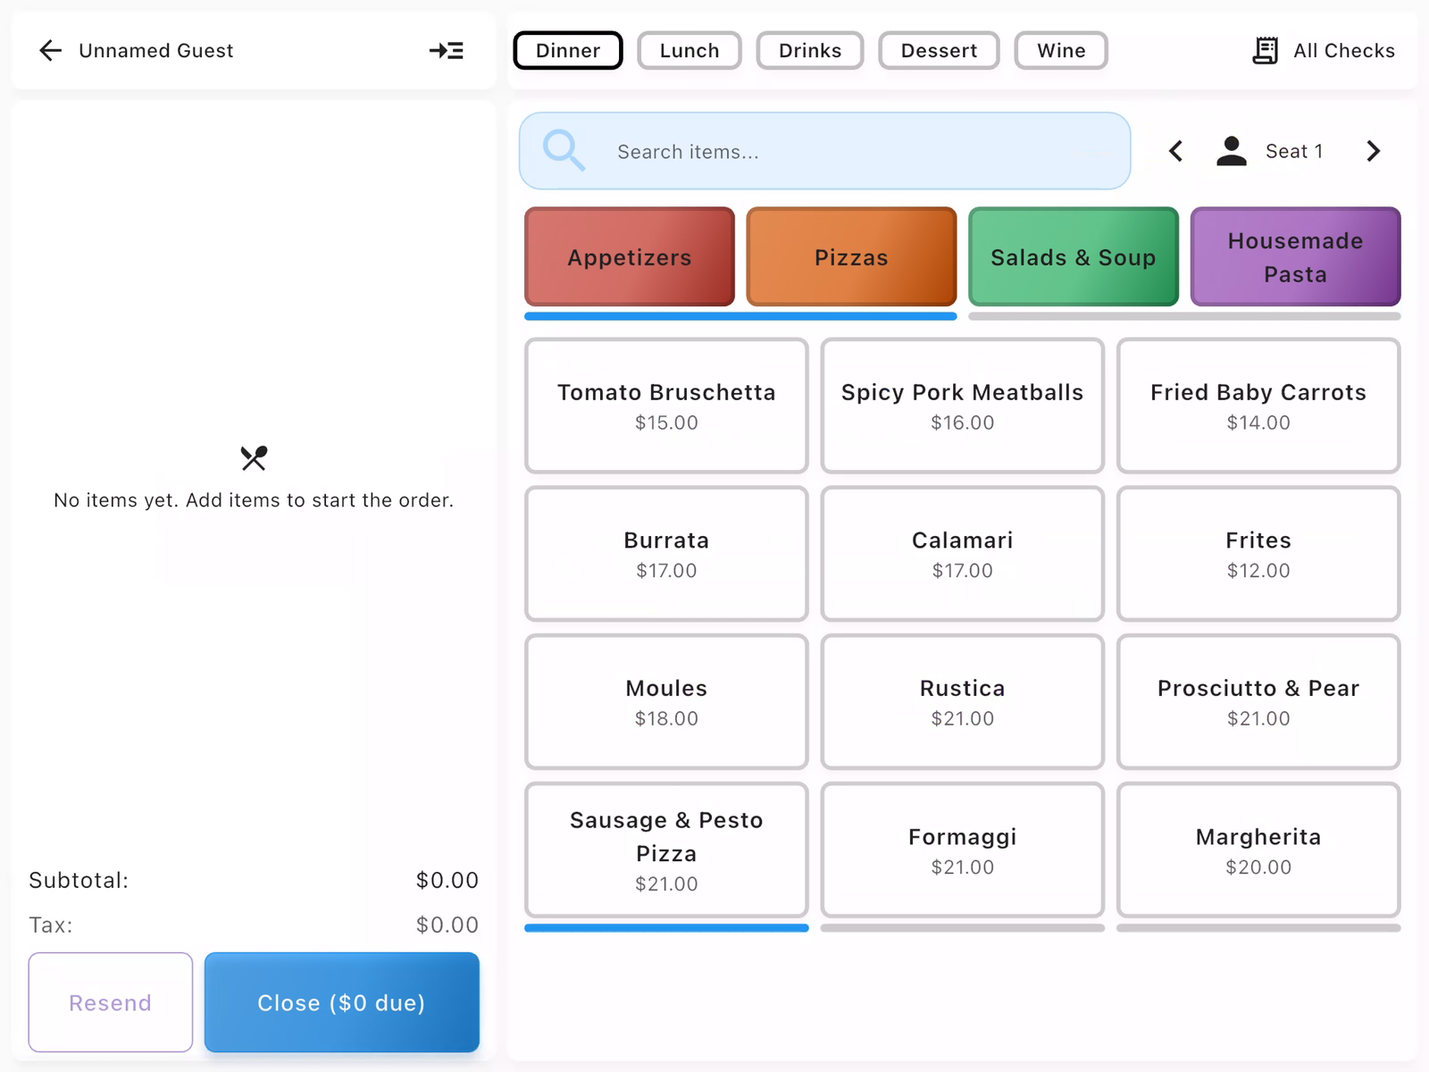Screen dimensions: 1429x1072
Task: Click the magnifying glass search icon
Action: pos(563,150)
